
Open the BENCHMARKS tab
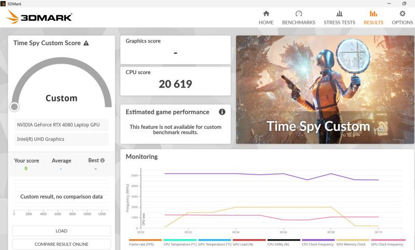click(299, 18)
